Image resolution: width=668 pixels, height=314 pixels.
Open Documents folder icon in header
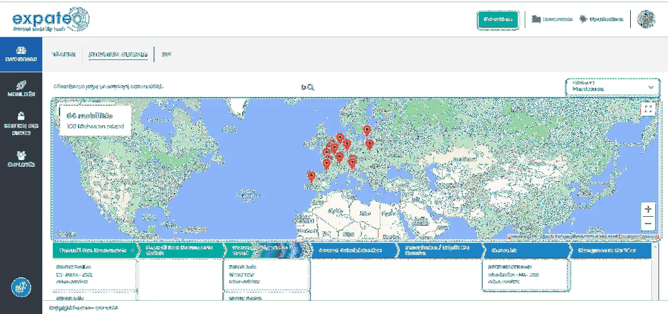[537, 19]
